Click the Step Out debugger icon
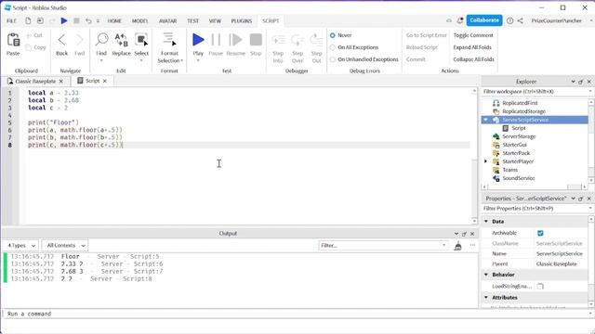595x334 pixels. [316, 39]
